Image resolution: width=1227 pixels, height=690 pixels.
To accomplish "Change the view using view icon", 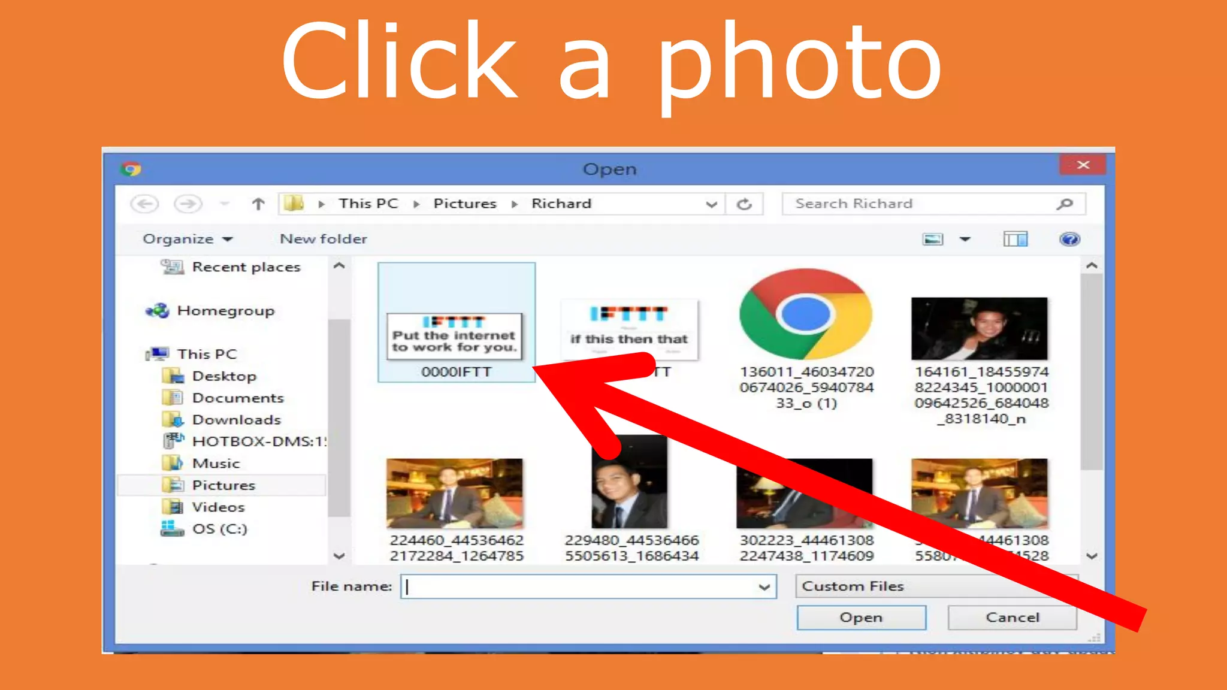I will coord(932,240).
